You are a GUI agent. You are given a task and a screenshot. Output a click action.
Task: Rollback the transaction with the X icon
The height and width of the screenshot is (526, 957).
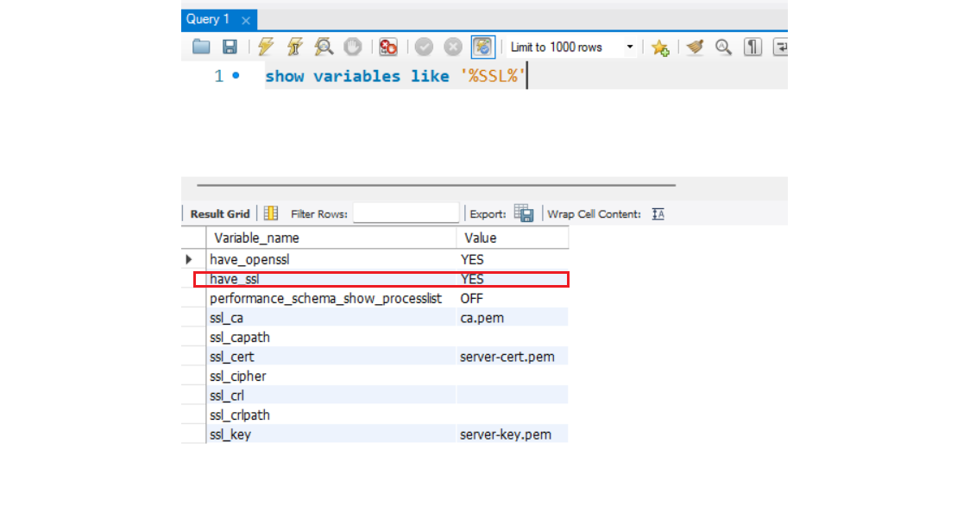(x=453, y=47)
